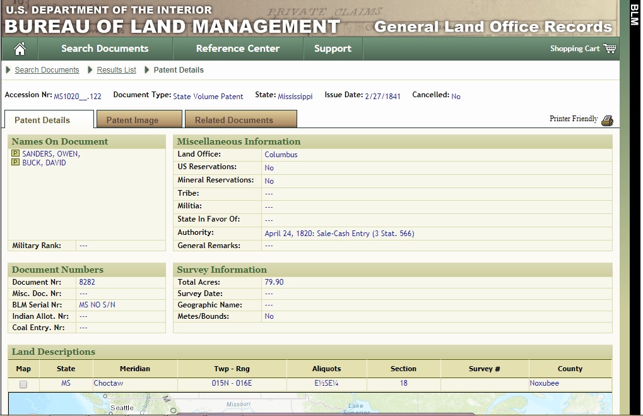
Task: Select the Patent Details tab
Action: tap(49, 120)
